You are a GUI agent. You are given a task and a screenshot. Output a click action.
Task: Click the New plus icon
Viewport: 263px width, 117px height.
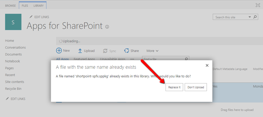(59, 50)
